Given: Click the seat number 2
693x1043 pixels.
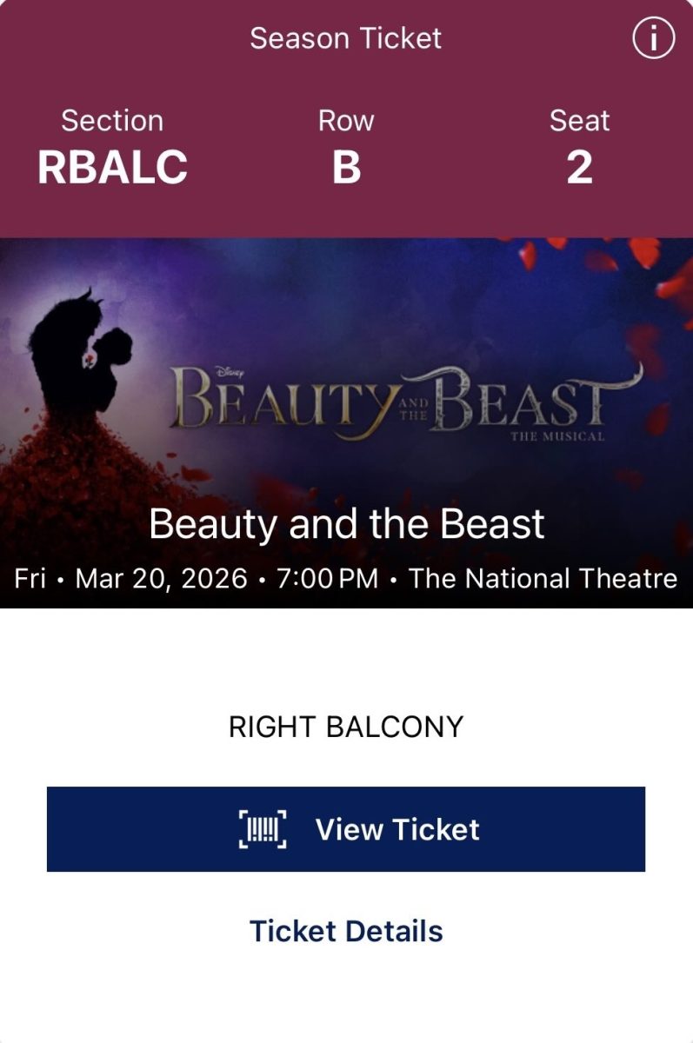Looking at the screenshot, I should click(x=579, y=168).
